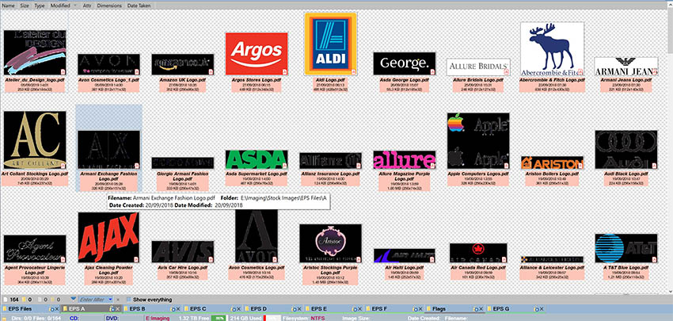
Task: Click the green free space percentage bar
Action: [219, 318]
